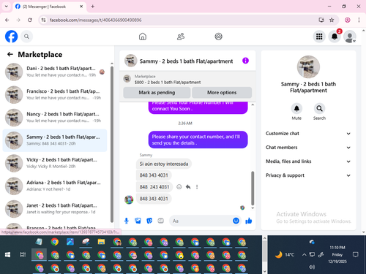This screenshot has width=366, height=274.
Task: Open the Francisco conversation
Action: pyautogui.click(x=55, y=95)
